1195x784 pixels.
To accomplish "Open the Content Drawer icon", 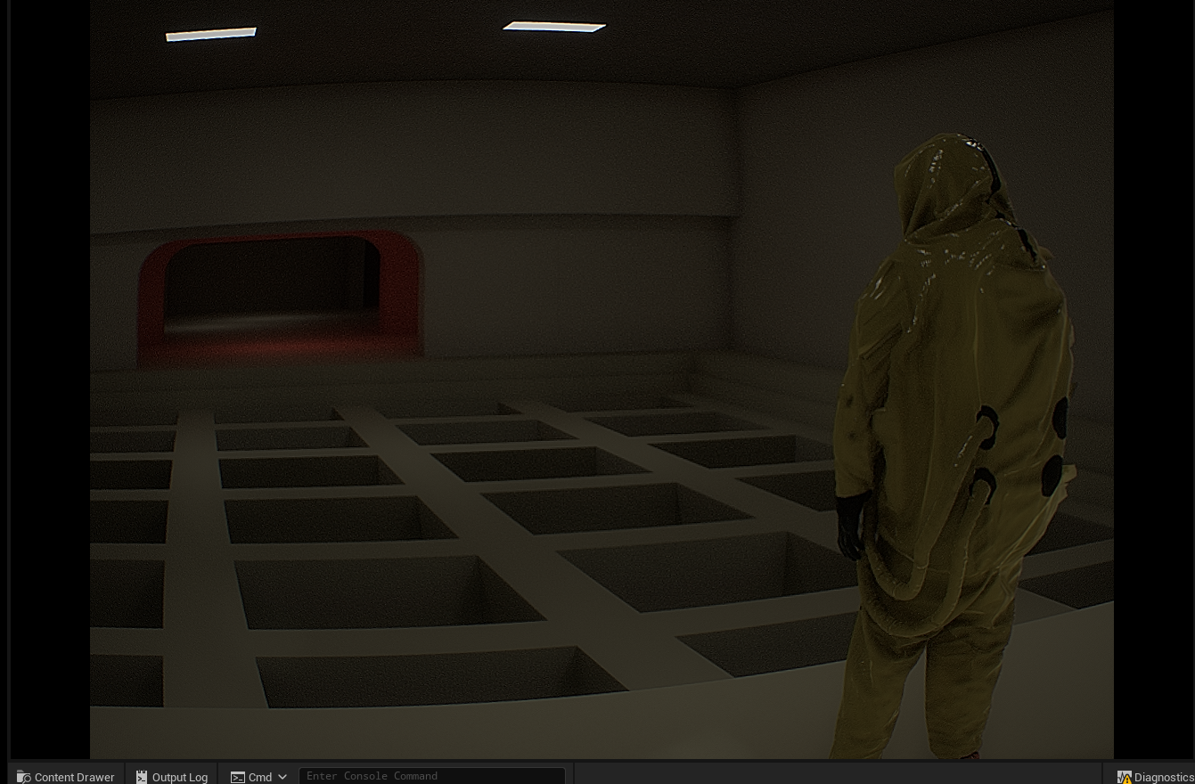I will pyautogui.click(x=24, y=777).
